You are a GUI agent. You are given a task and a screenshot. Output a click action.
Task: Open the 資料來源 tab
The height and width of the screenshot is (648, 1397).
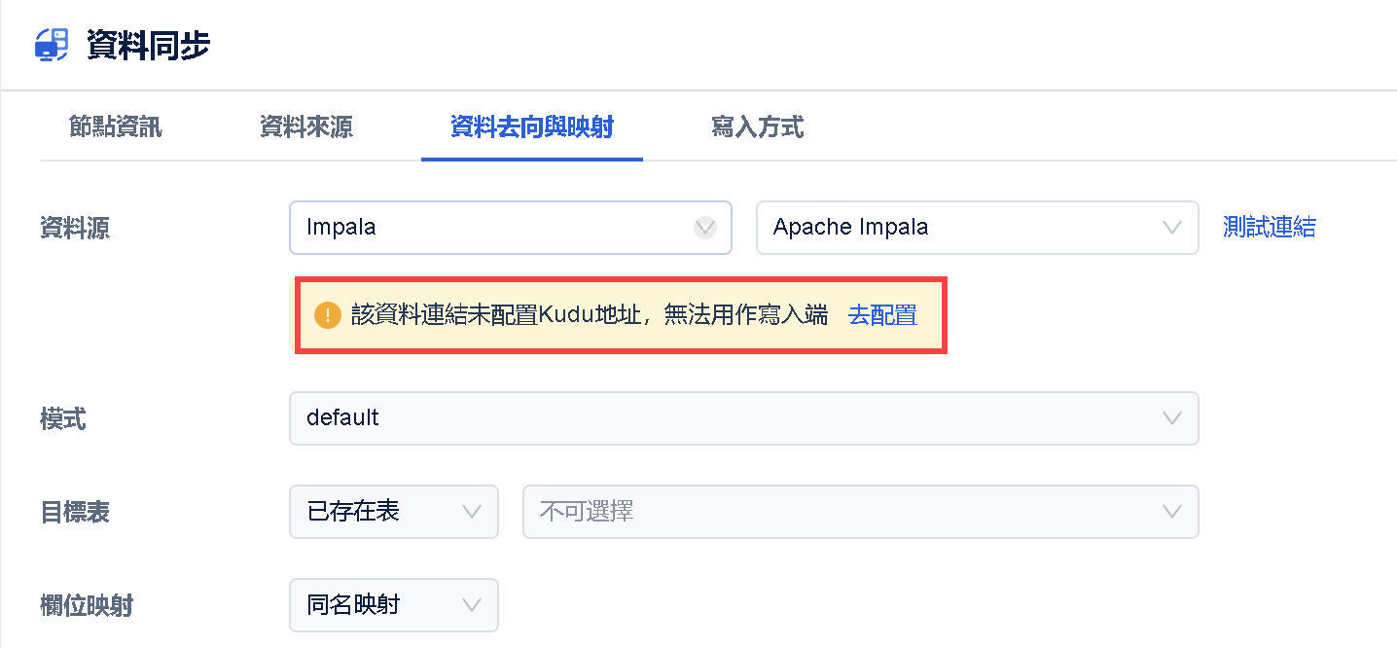point(305,126)
